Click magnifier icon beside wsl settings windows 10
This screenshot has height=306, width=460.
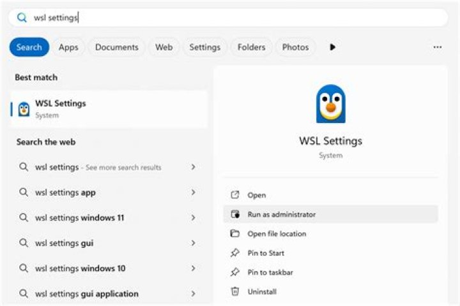[24, 268]
